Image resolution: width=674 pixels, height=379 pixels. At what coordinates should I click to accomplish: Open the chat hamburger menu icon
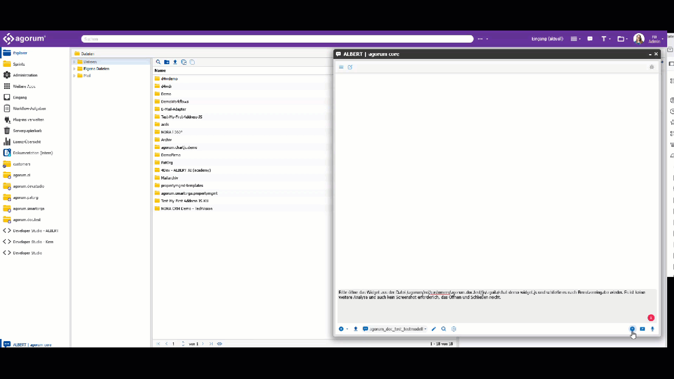(341, 67)
